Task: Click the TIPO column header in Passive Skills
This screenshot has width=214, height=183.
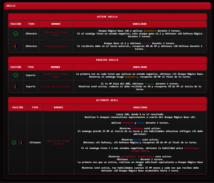Action: tap(31, 67)
